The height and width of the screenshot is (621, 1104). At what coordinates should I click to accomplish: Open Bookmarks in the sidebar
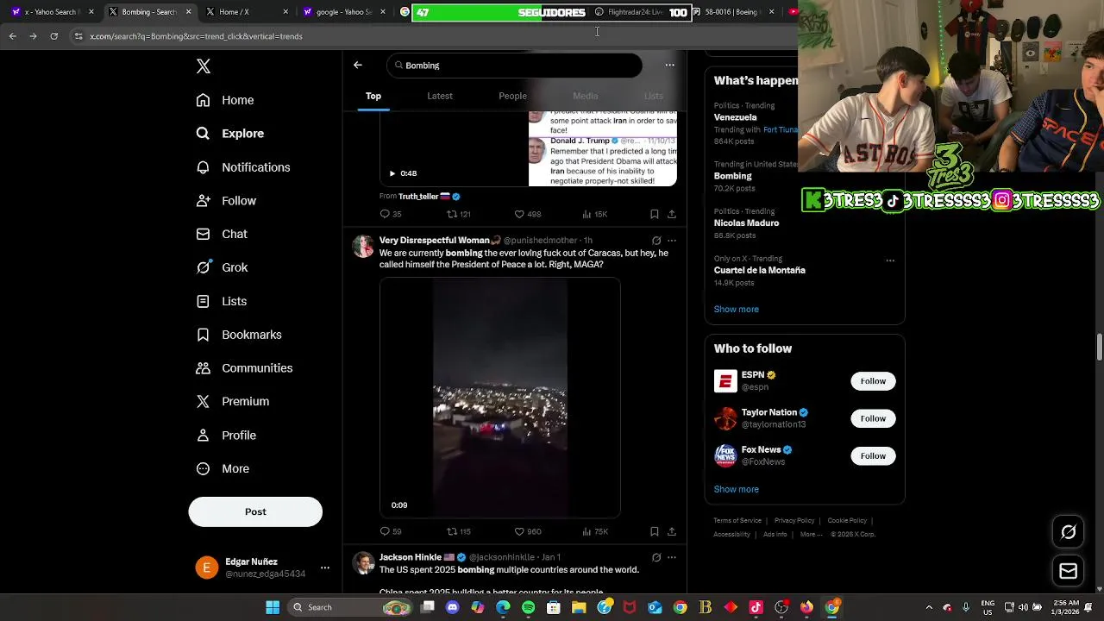(x=239, y=335)
